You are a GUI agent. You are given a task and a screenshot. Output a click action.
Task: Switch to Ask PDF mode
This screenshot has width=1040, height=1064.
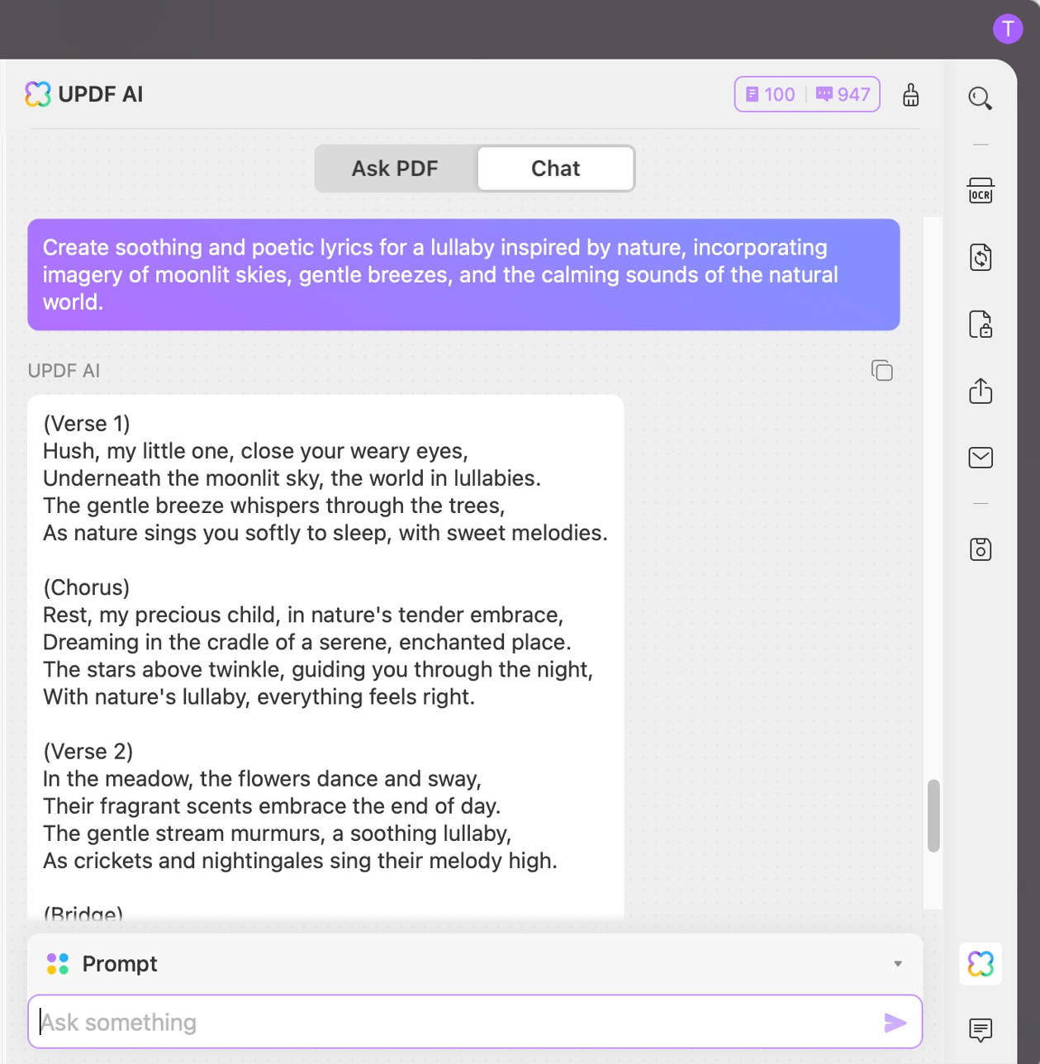(395, 169)
